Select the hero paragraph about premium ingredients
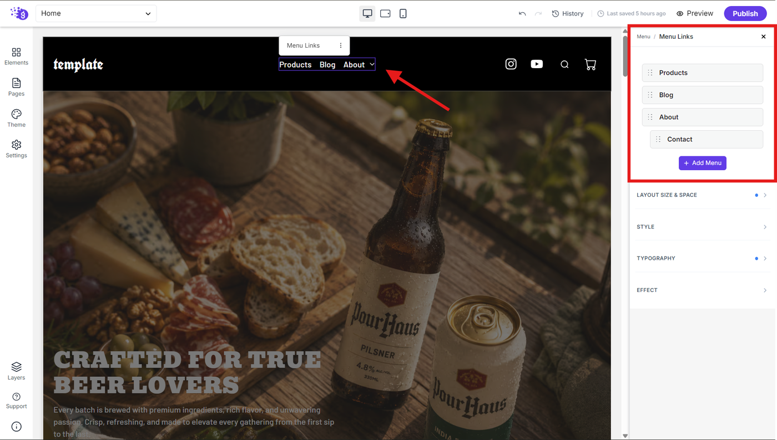Viewport: 777px width, 440px height. click(x=194, y=422)
